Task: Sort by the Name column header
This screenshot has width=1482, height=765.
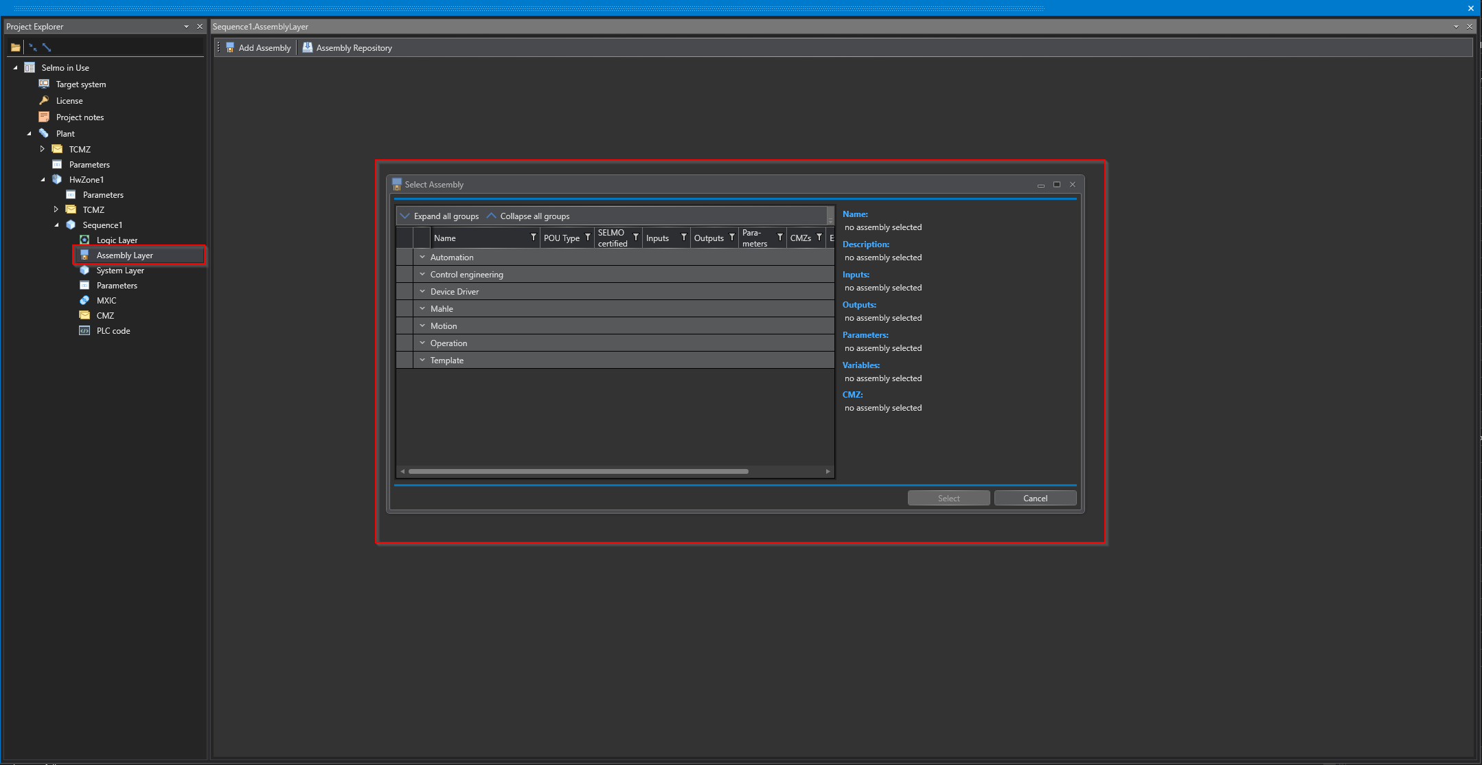Action: pyautogui.click(x=445, y=238)
